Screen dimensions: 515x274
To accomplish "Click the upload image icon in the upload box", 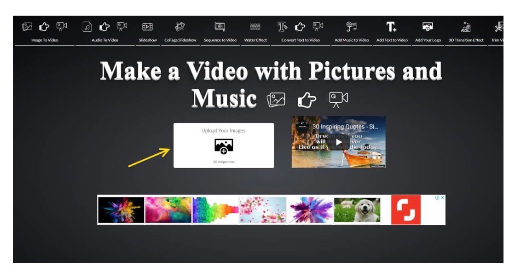I will [x=224, y=146].
